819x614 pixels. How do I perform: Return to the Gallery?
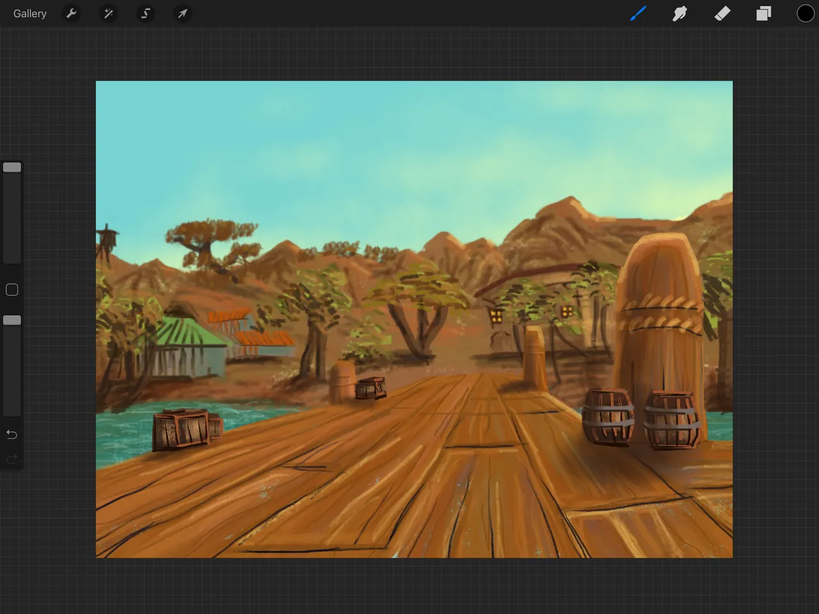[x=30, y=13]
